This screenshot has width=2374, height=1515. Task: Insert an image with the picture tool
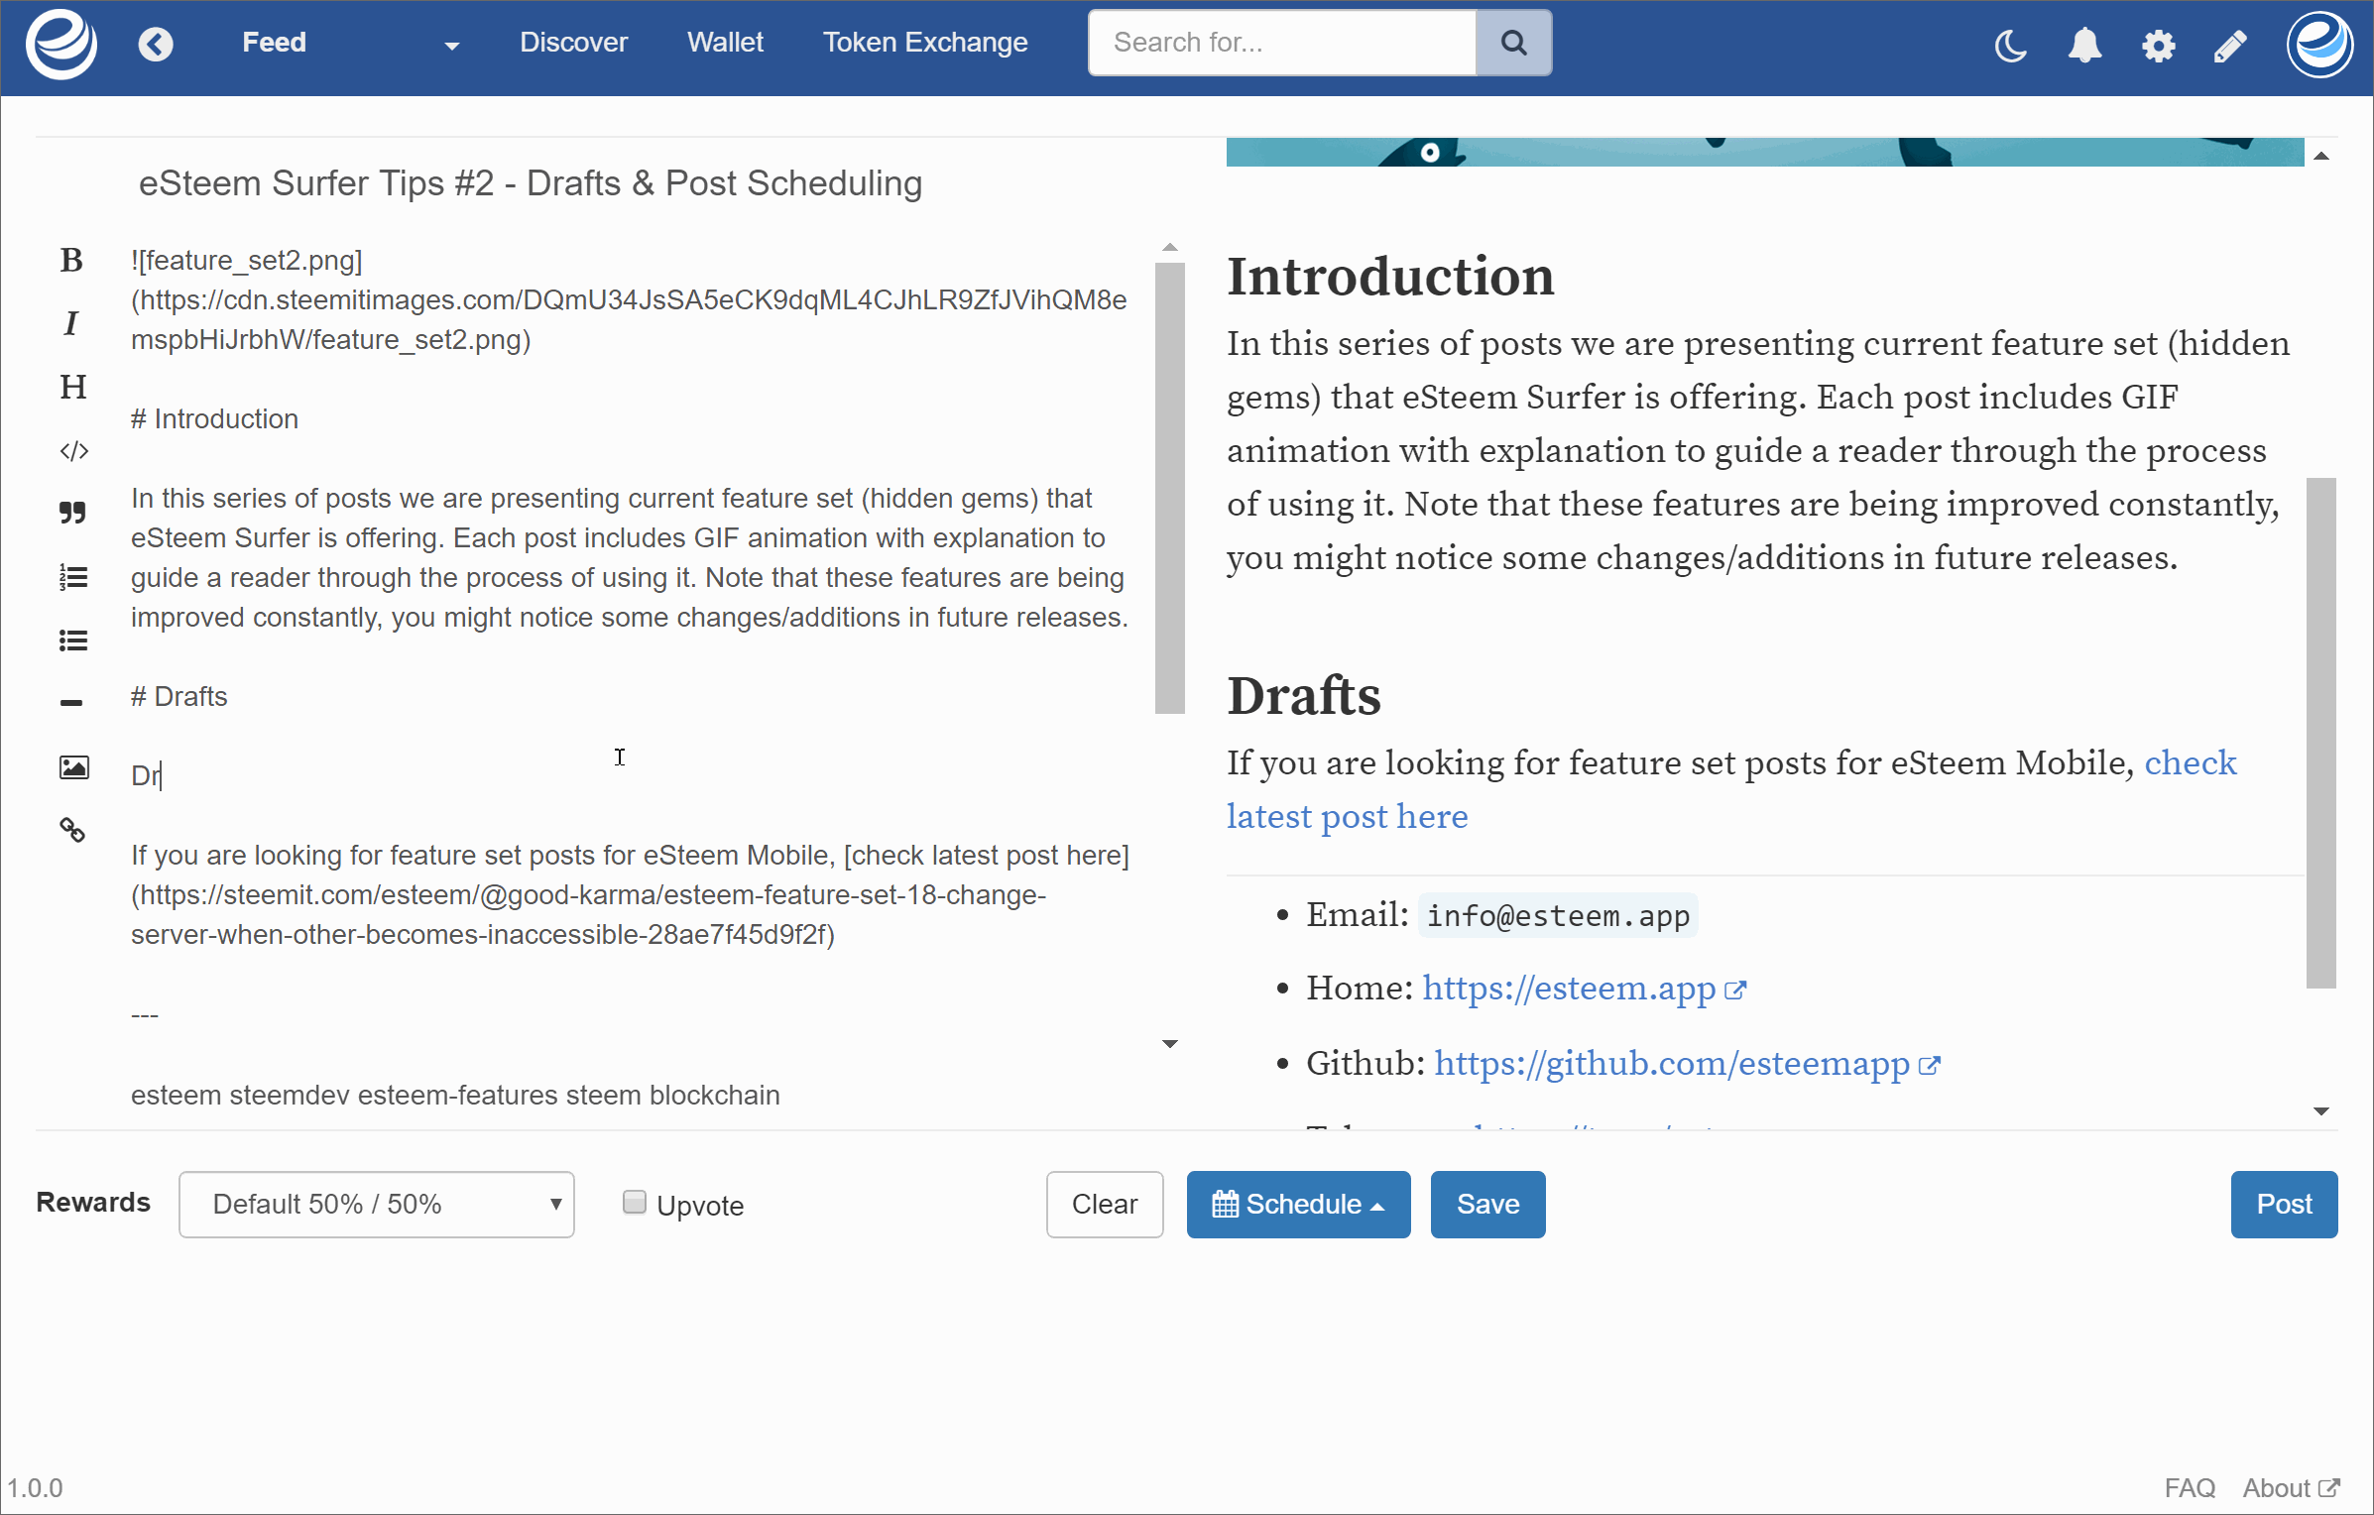(x=73, y=767)
